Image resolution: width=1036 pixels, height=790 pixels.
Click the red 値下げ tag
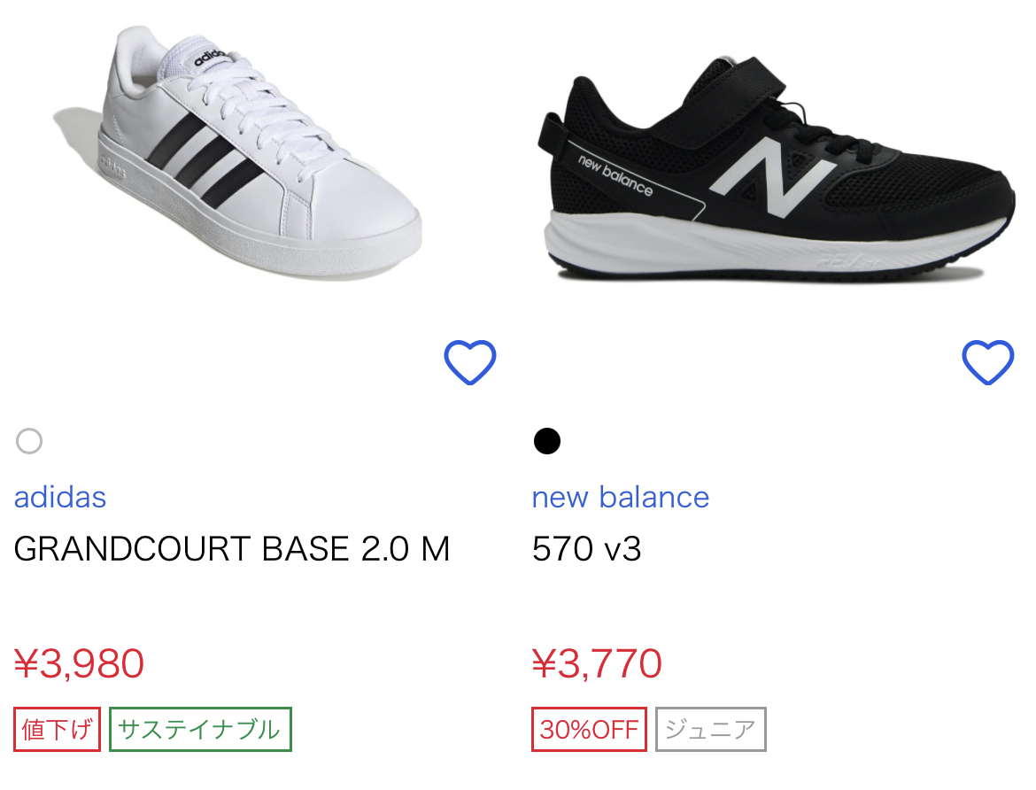coord(58,729)
